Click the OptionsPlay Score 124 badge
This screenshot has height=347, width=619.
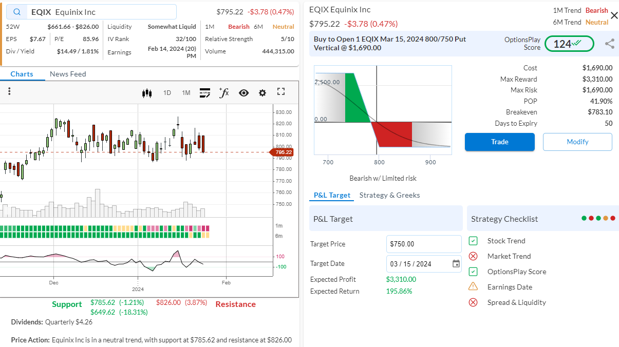(569, 44)
